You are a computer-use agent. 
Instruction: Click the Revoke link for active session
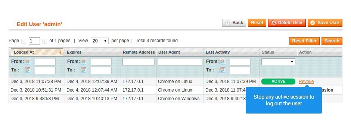pos(306,82)
